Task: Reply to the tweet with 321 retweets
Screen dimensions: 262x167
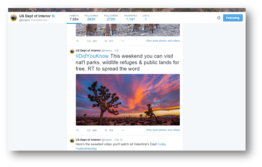Action: pyautogui.click(x=78, y=41)
